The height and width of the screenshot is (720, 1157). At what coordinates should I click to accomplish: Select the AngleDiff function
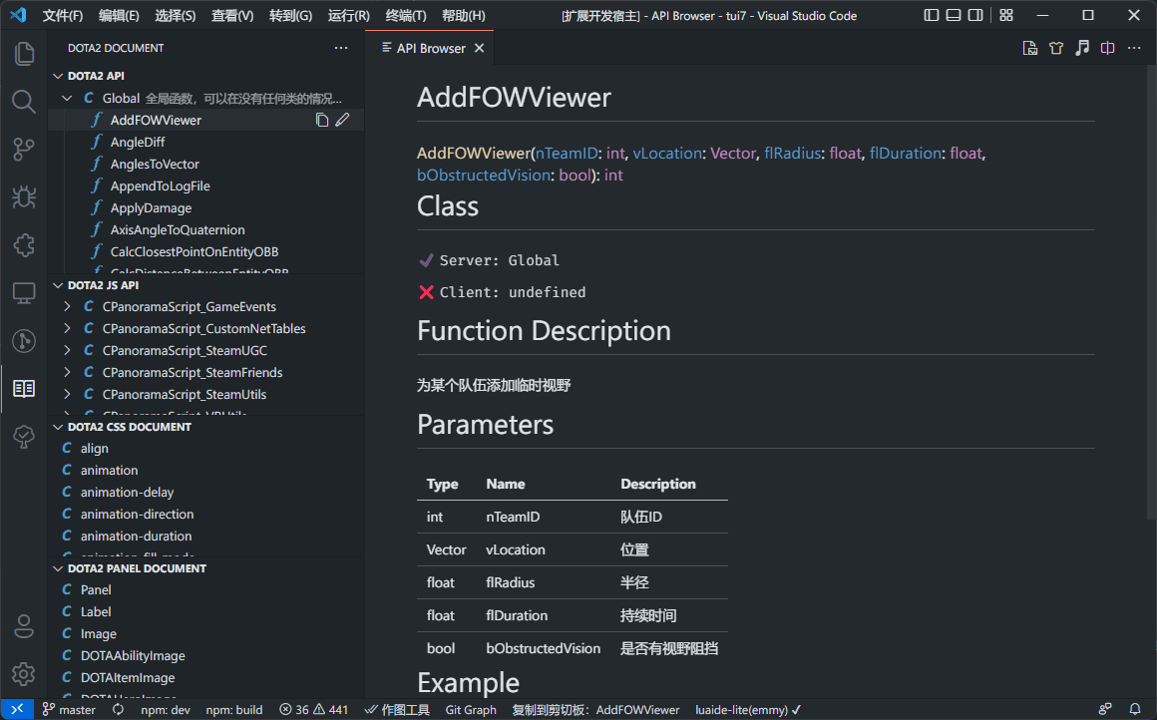coord(205,143)
